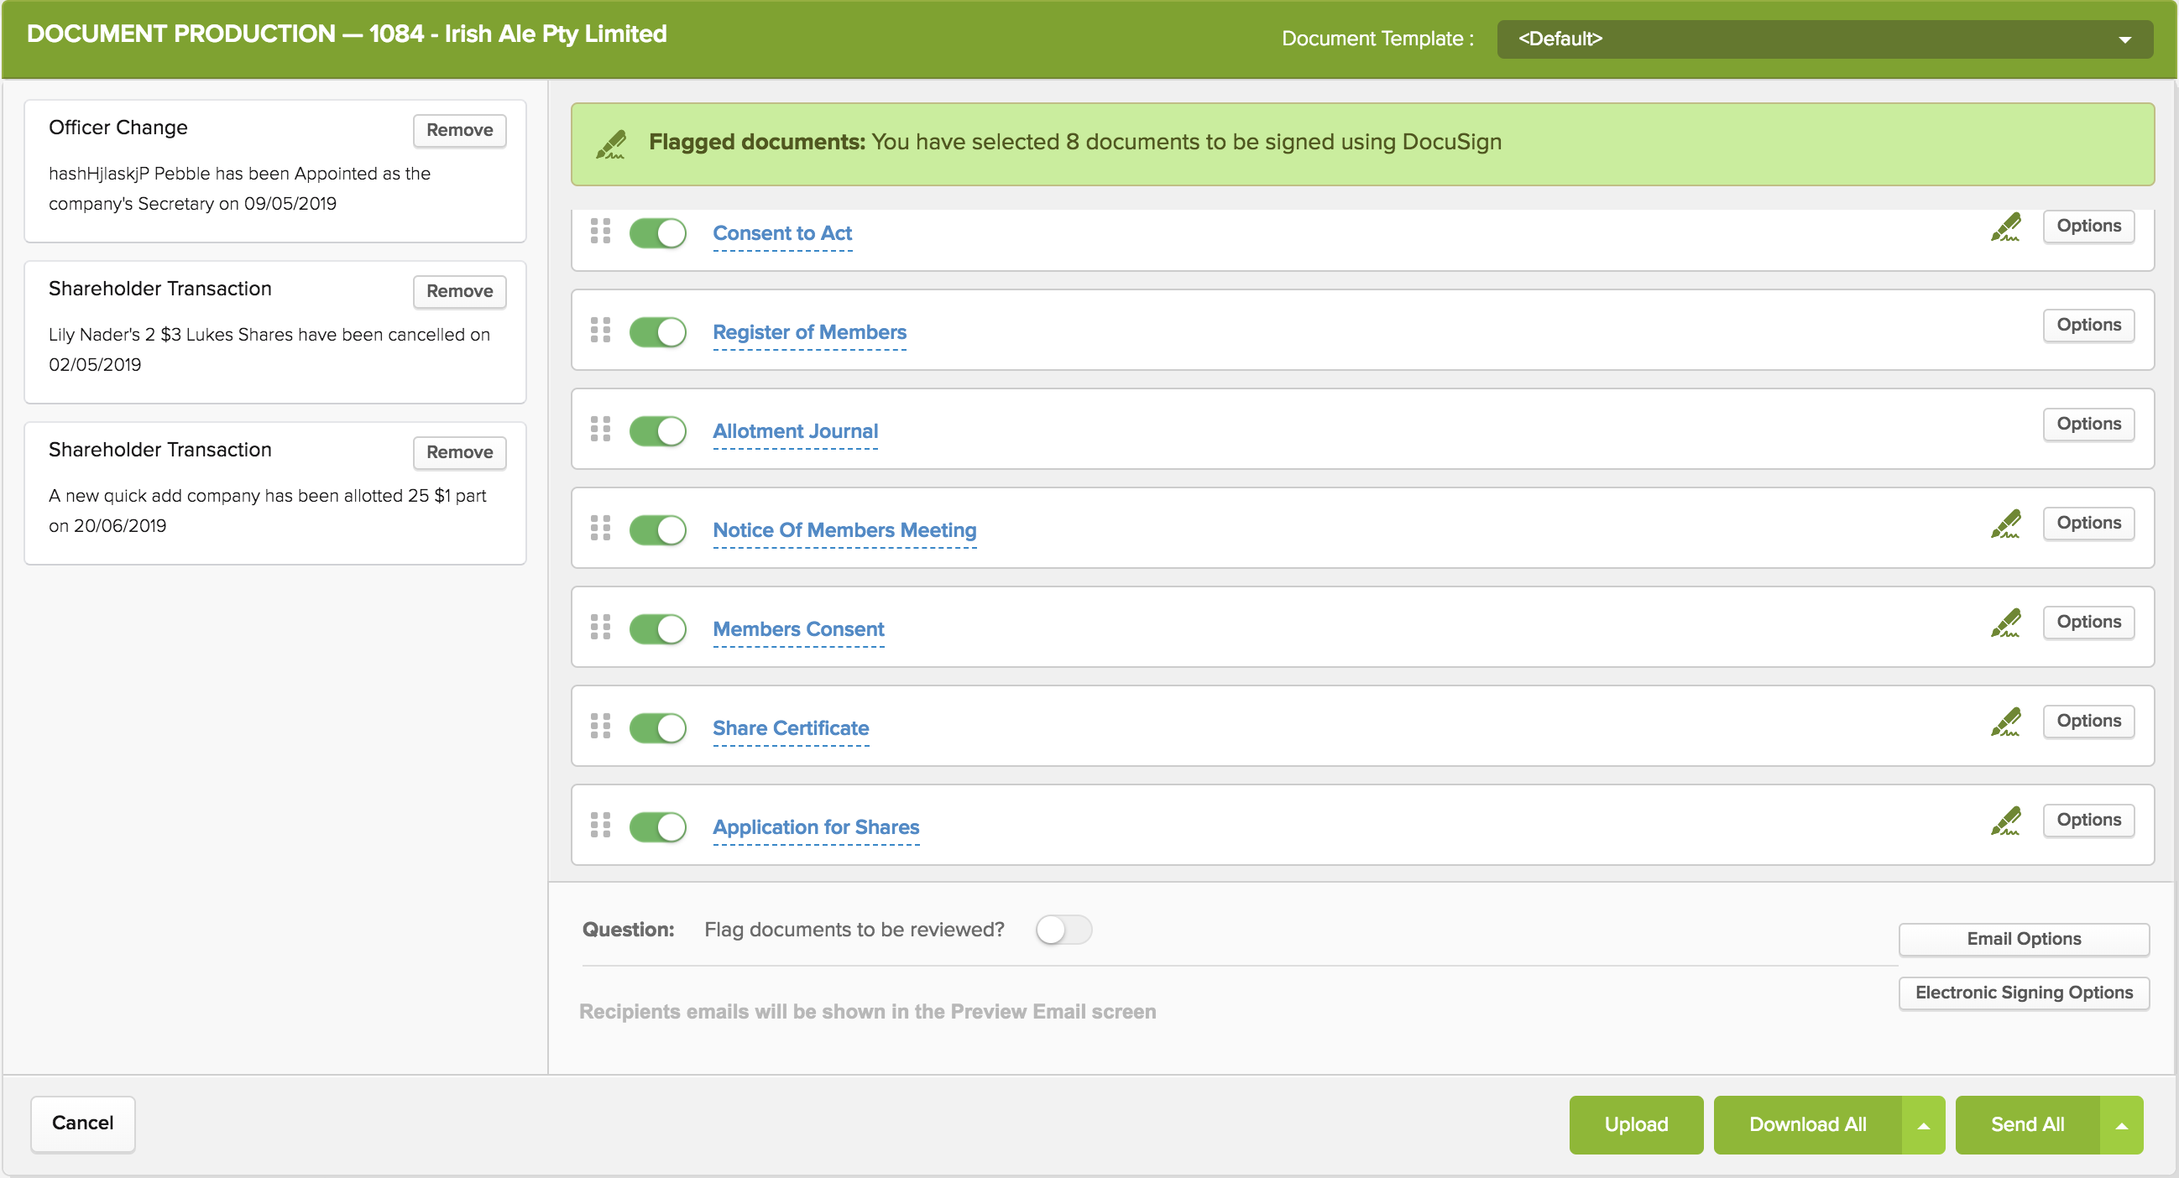The width and height of the screenshot is (2179, 1178).
Task: Open the Notice Of Members Meeting document link
Action: click(x=844, y=530)
